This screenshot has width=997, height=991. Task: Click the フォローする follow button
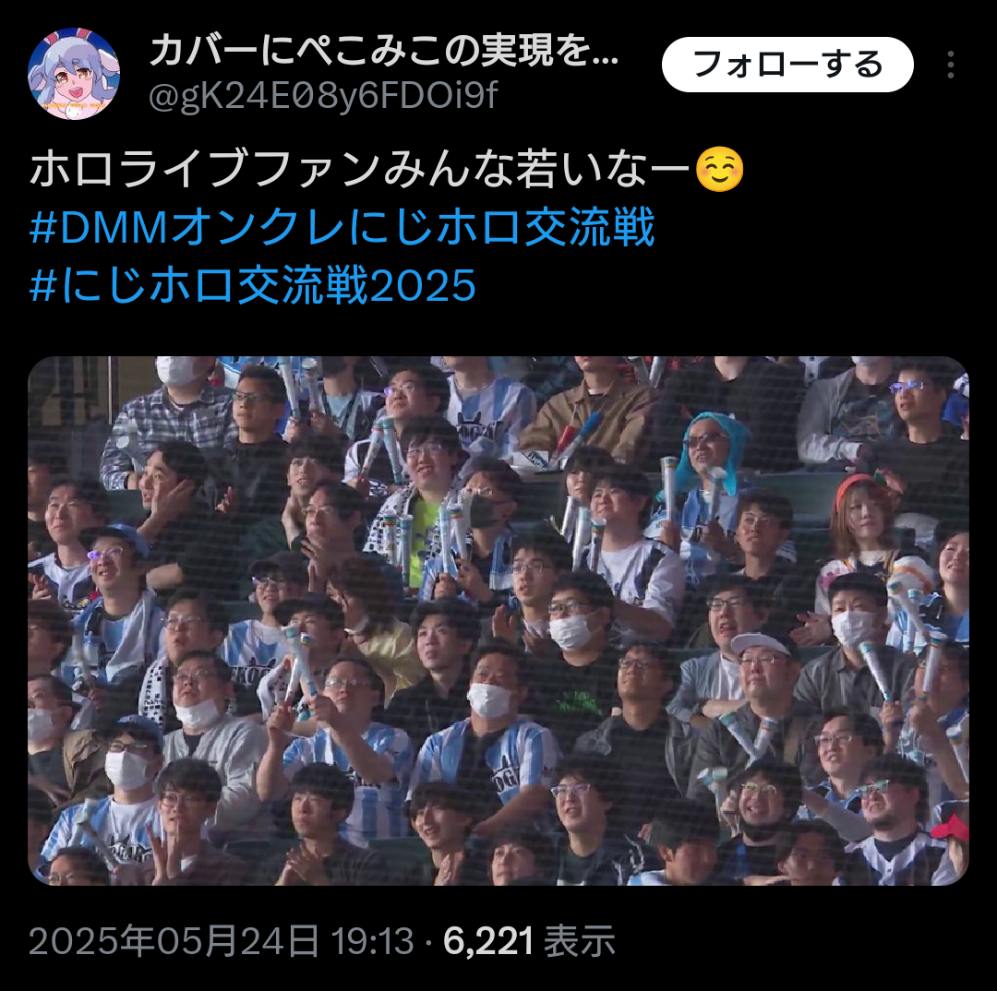point(787,65)
